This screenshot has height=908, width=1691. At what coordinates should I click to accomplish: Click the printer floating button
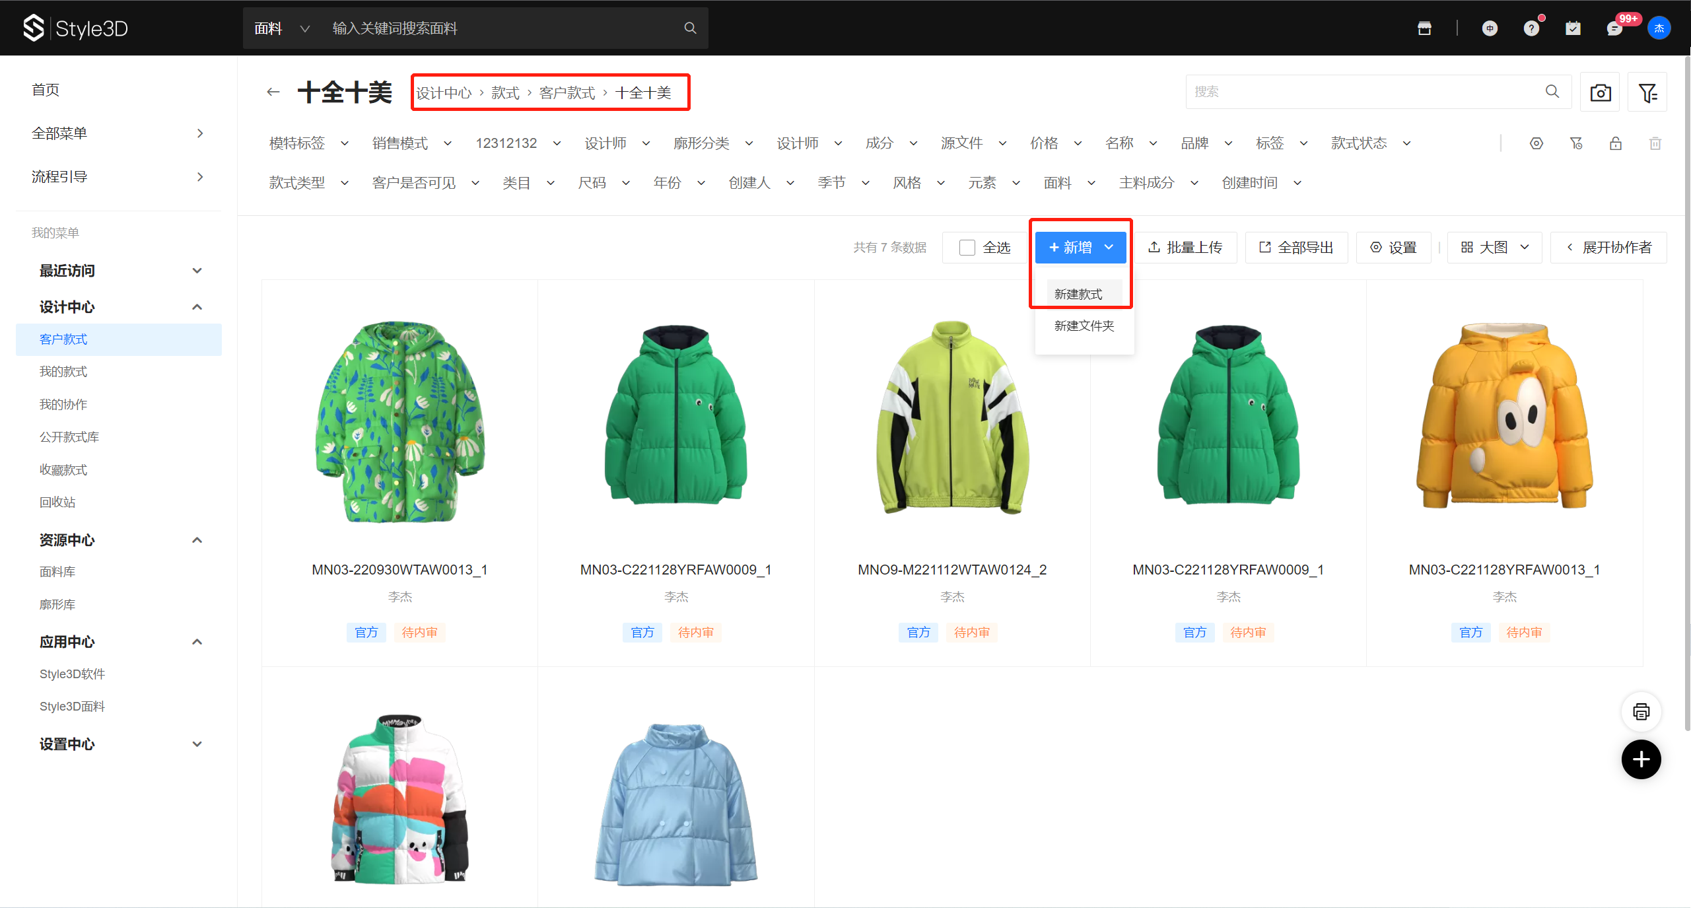click(x=1641, y=711)
